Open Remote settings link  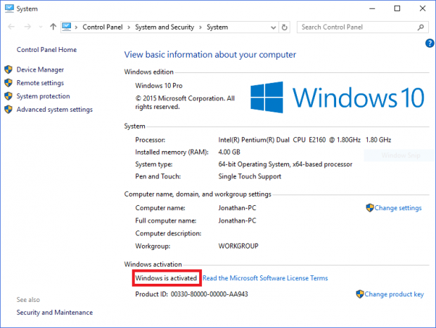tap(40, 83)
